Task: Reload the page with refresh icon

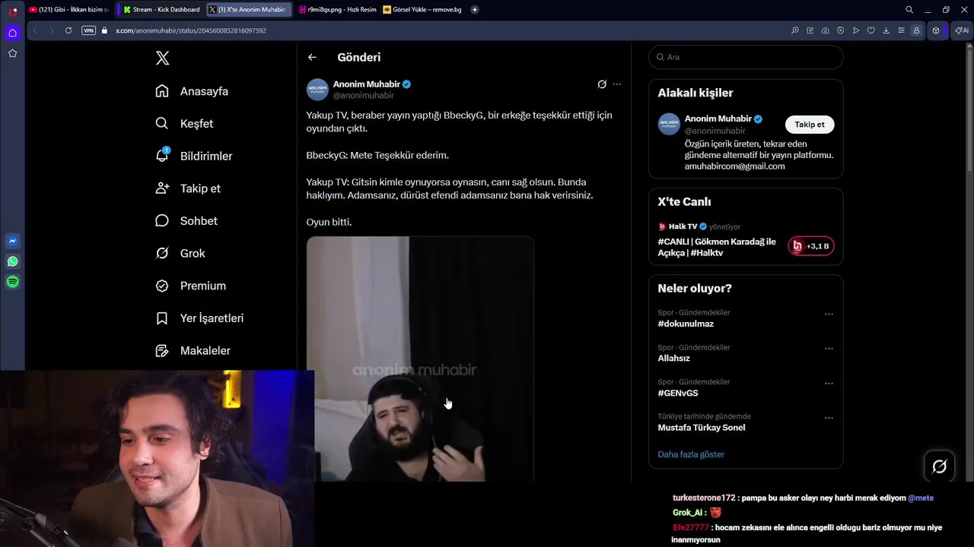Action: tap(68, 30)
